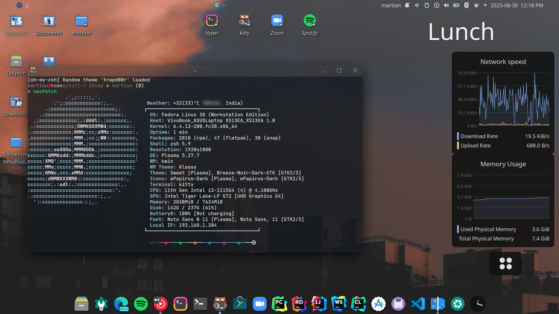The width and height of the screenshot is (559, 314).
Task: Open the file manager in dock
Action: (81, 304)
